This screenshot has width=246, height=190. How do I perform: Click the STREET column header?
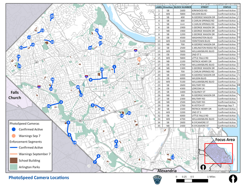point(205,7)
